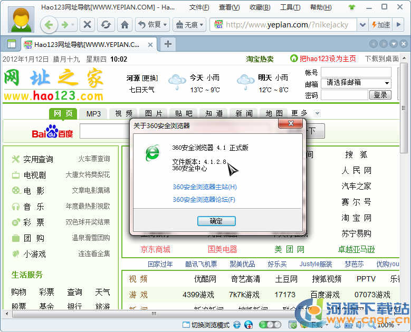Click the 360 first-aid globe icon
Viewport: 411px width, 332px height.
tap(248, 325)
